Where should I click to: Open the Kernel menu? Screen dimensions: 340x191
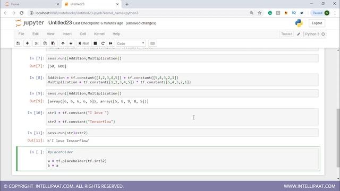[x=99, y=34]
